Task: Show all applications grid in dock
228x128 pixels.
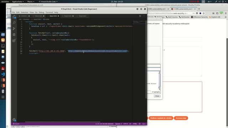Action: coord(3,97)
